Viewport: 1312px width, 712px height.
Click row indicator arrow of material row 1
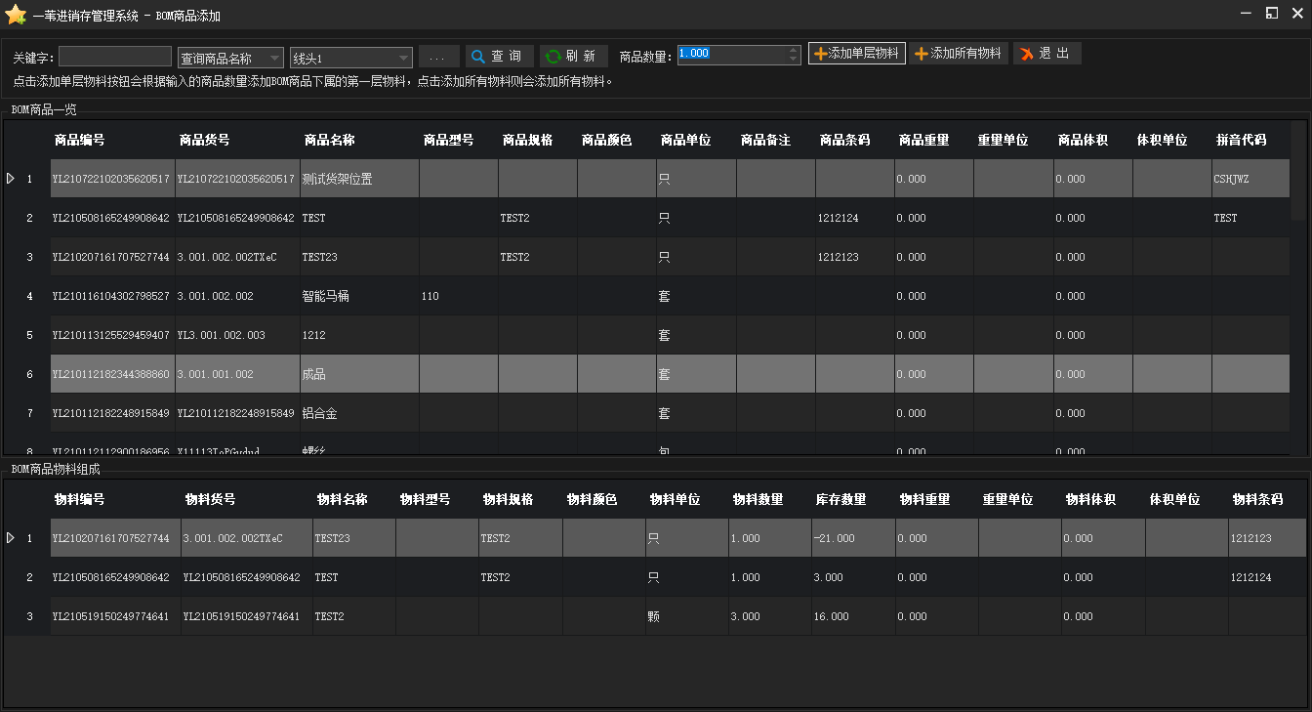[11, 538]
